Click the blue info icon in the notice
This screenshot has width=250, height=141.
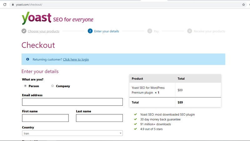(x=27, y=59)
